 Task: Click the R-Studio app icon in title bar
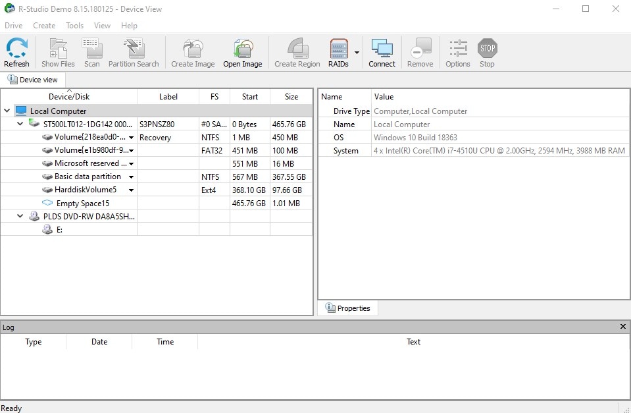point(9,8)
